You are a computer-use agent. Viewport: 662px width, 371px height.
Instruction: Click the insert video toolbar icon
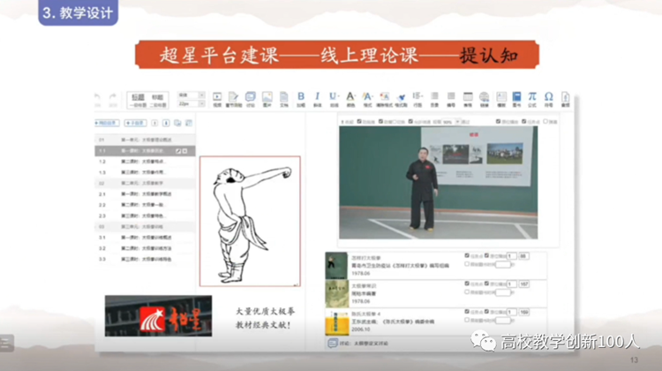[217, 97]
